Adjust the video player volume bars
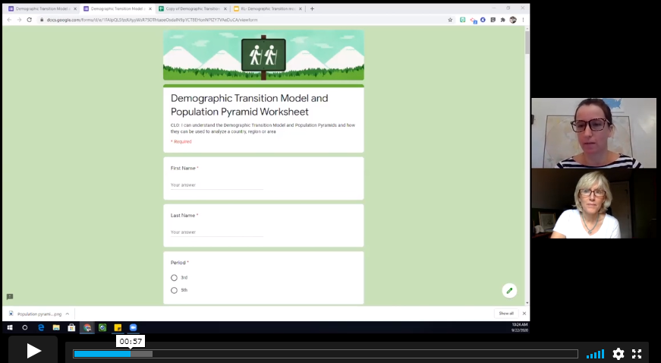Viewport: 661px width, 363px height. tap(595, 354)
